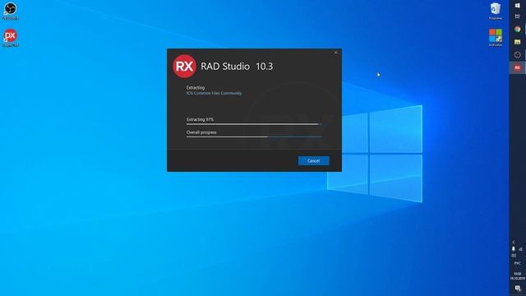Open OBS Studio desktop shortcut
The width and height of the screenshot is (526, 296).
[x=10, y=11]
